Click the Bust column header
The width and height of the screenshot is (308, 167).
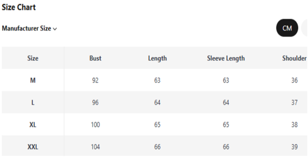pos(95,58)
